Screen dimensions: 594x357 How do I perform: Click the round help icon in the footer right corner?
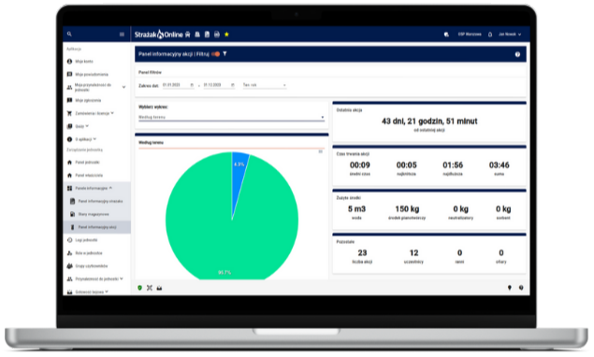(x=521, y=288)
